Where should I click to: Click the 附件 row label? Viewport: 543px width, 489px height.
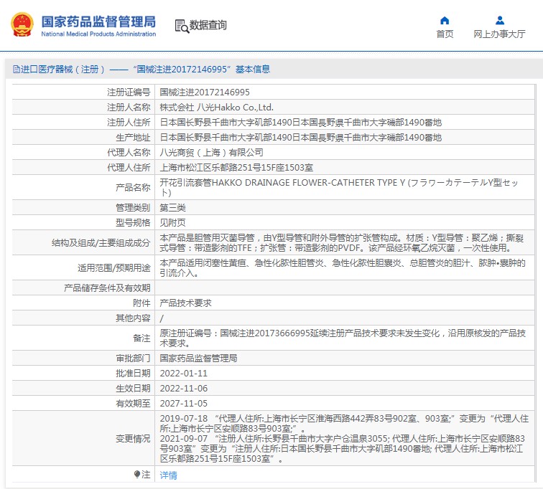pyautogui.click(x=141, y=303)
